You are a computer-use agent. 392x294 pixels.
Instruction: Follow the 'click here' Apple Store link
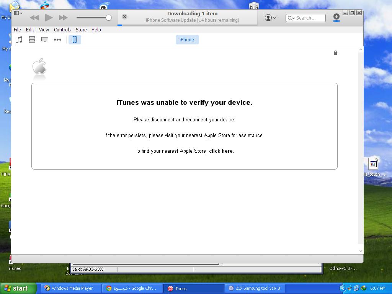pyautogui.click(x=221, y=151)
